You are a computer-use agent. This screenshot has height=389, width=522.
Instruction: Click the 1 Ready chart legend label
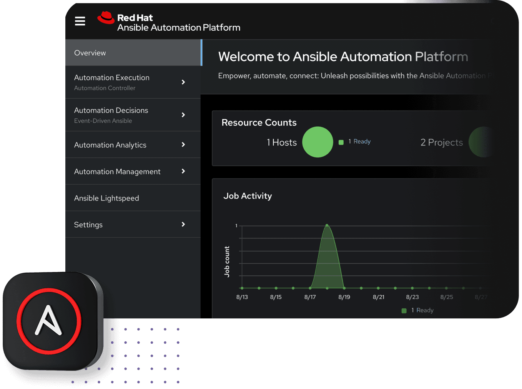(422, 310)
